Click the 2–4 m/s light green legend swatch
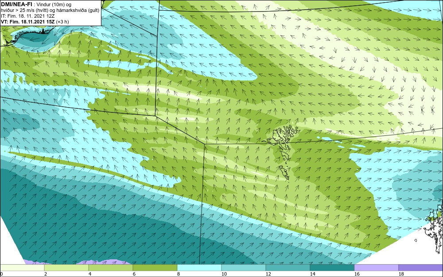443x277 pixels. (66, 267)
